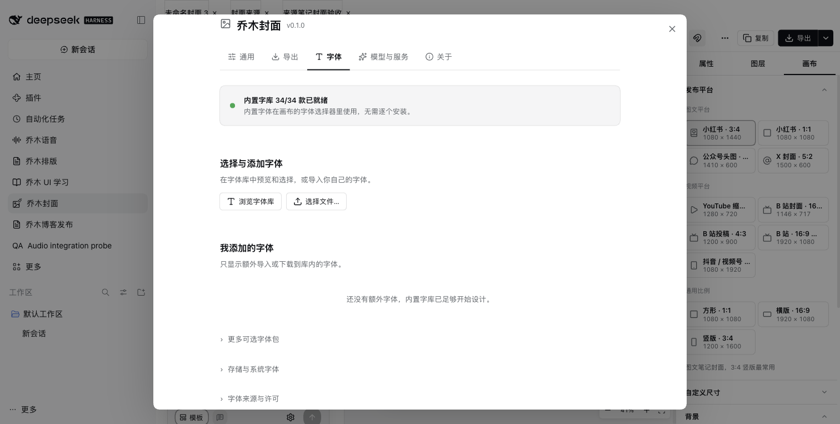Click the 浏览字体库 button
Image resolution: width=840 pixels, height=424 pixels.
click(x=251, y=201)
